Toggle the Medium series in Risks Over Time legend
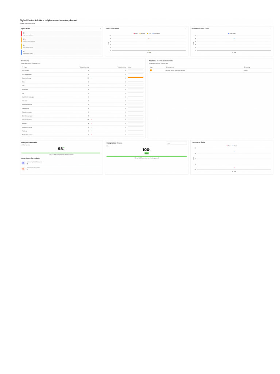Screen dimensions: 280x374 tap(143, 33)
